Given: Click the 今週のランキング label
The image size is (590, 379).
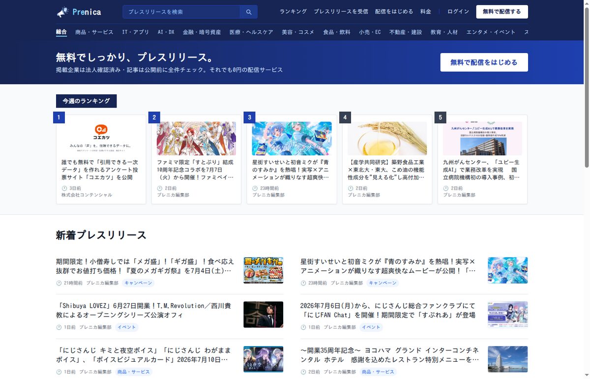Looking at the screenshot, I should tap(86, 101).
